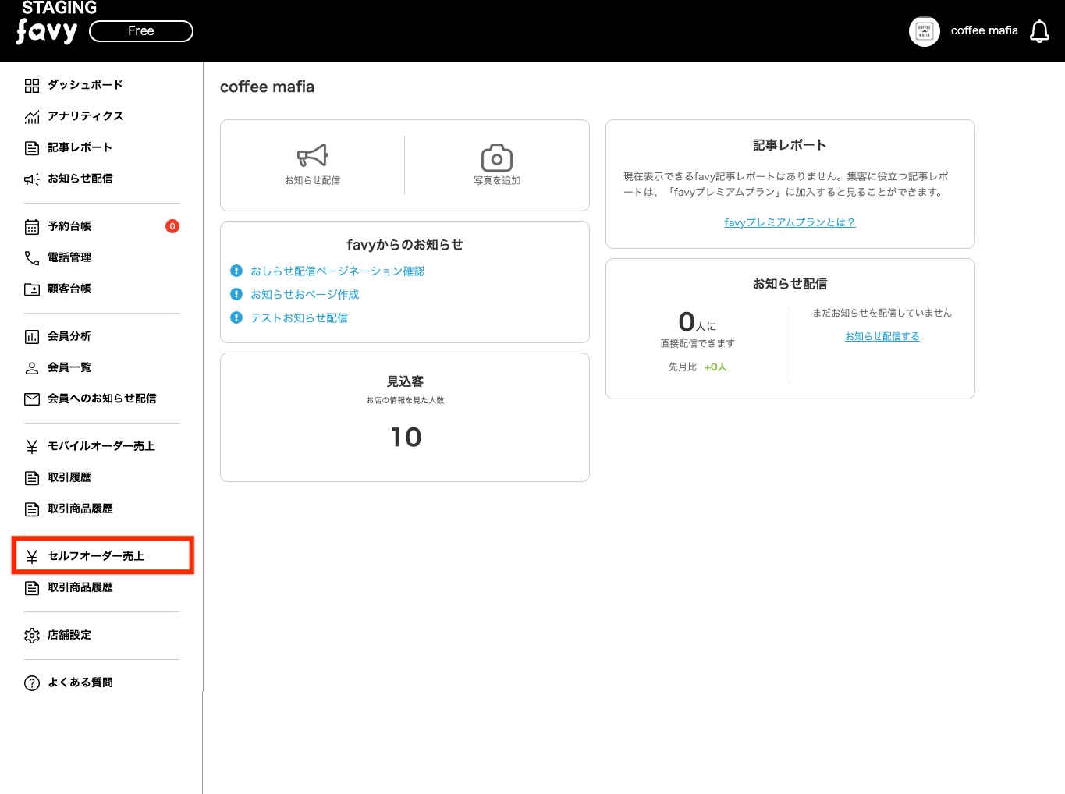Follow the favyプレミアムプランとは？ link
Image resolution: width=1065 pixels, height=794 pixels.
pos(790,222)
